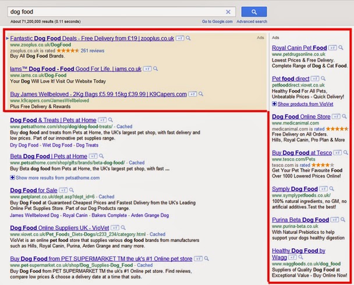Open Dog Food Online Suppliers UK - VioVet
Screen dimensions: 354x285
[x=59, y=228]
